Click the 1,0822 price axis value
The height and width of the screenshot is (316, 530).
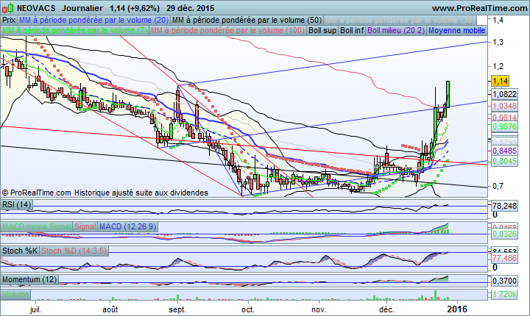(504, 94)
